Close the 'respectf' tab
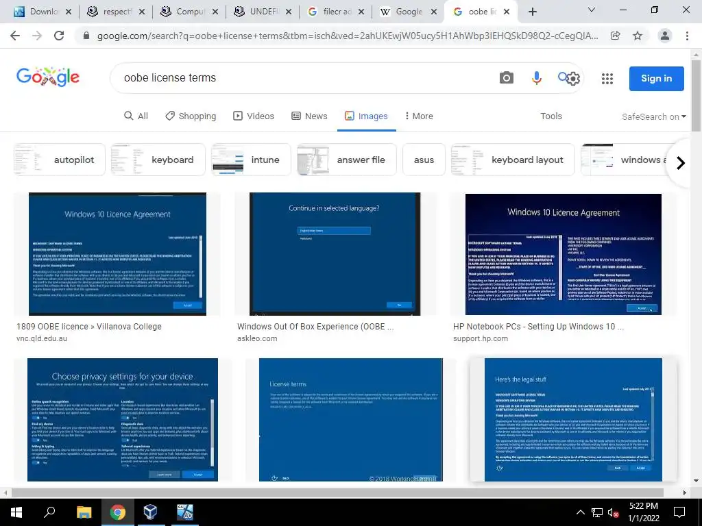702x526 pixels. pos(141,12)
